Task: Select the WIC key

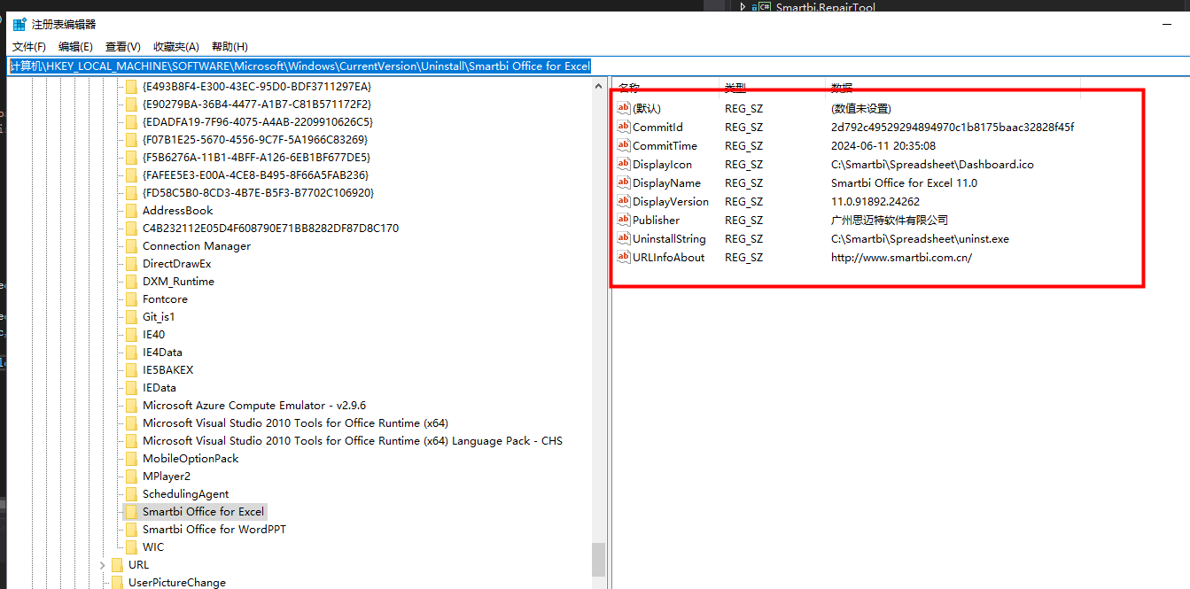Action: tap(153, 547)
